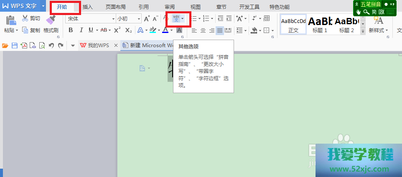
Task: Toggle Italic formatting
Action: (x=80, y=30)
